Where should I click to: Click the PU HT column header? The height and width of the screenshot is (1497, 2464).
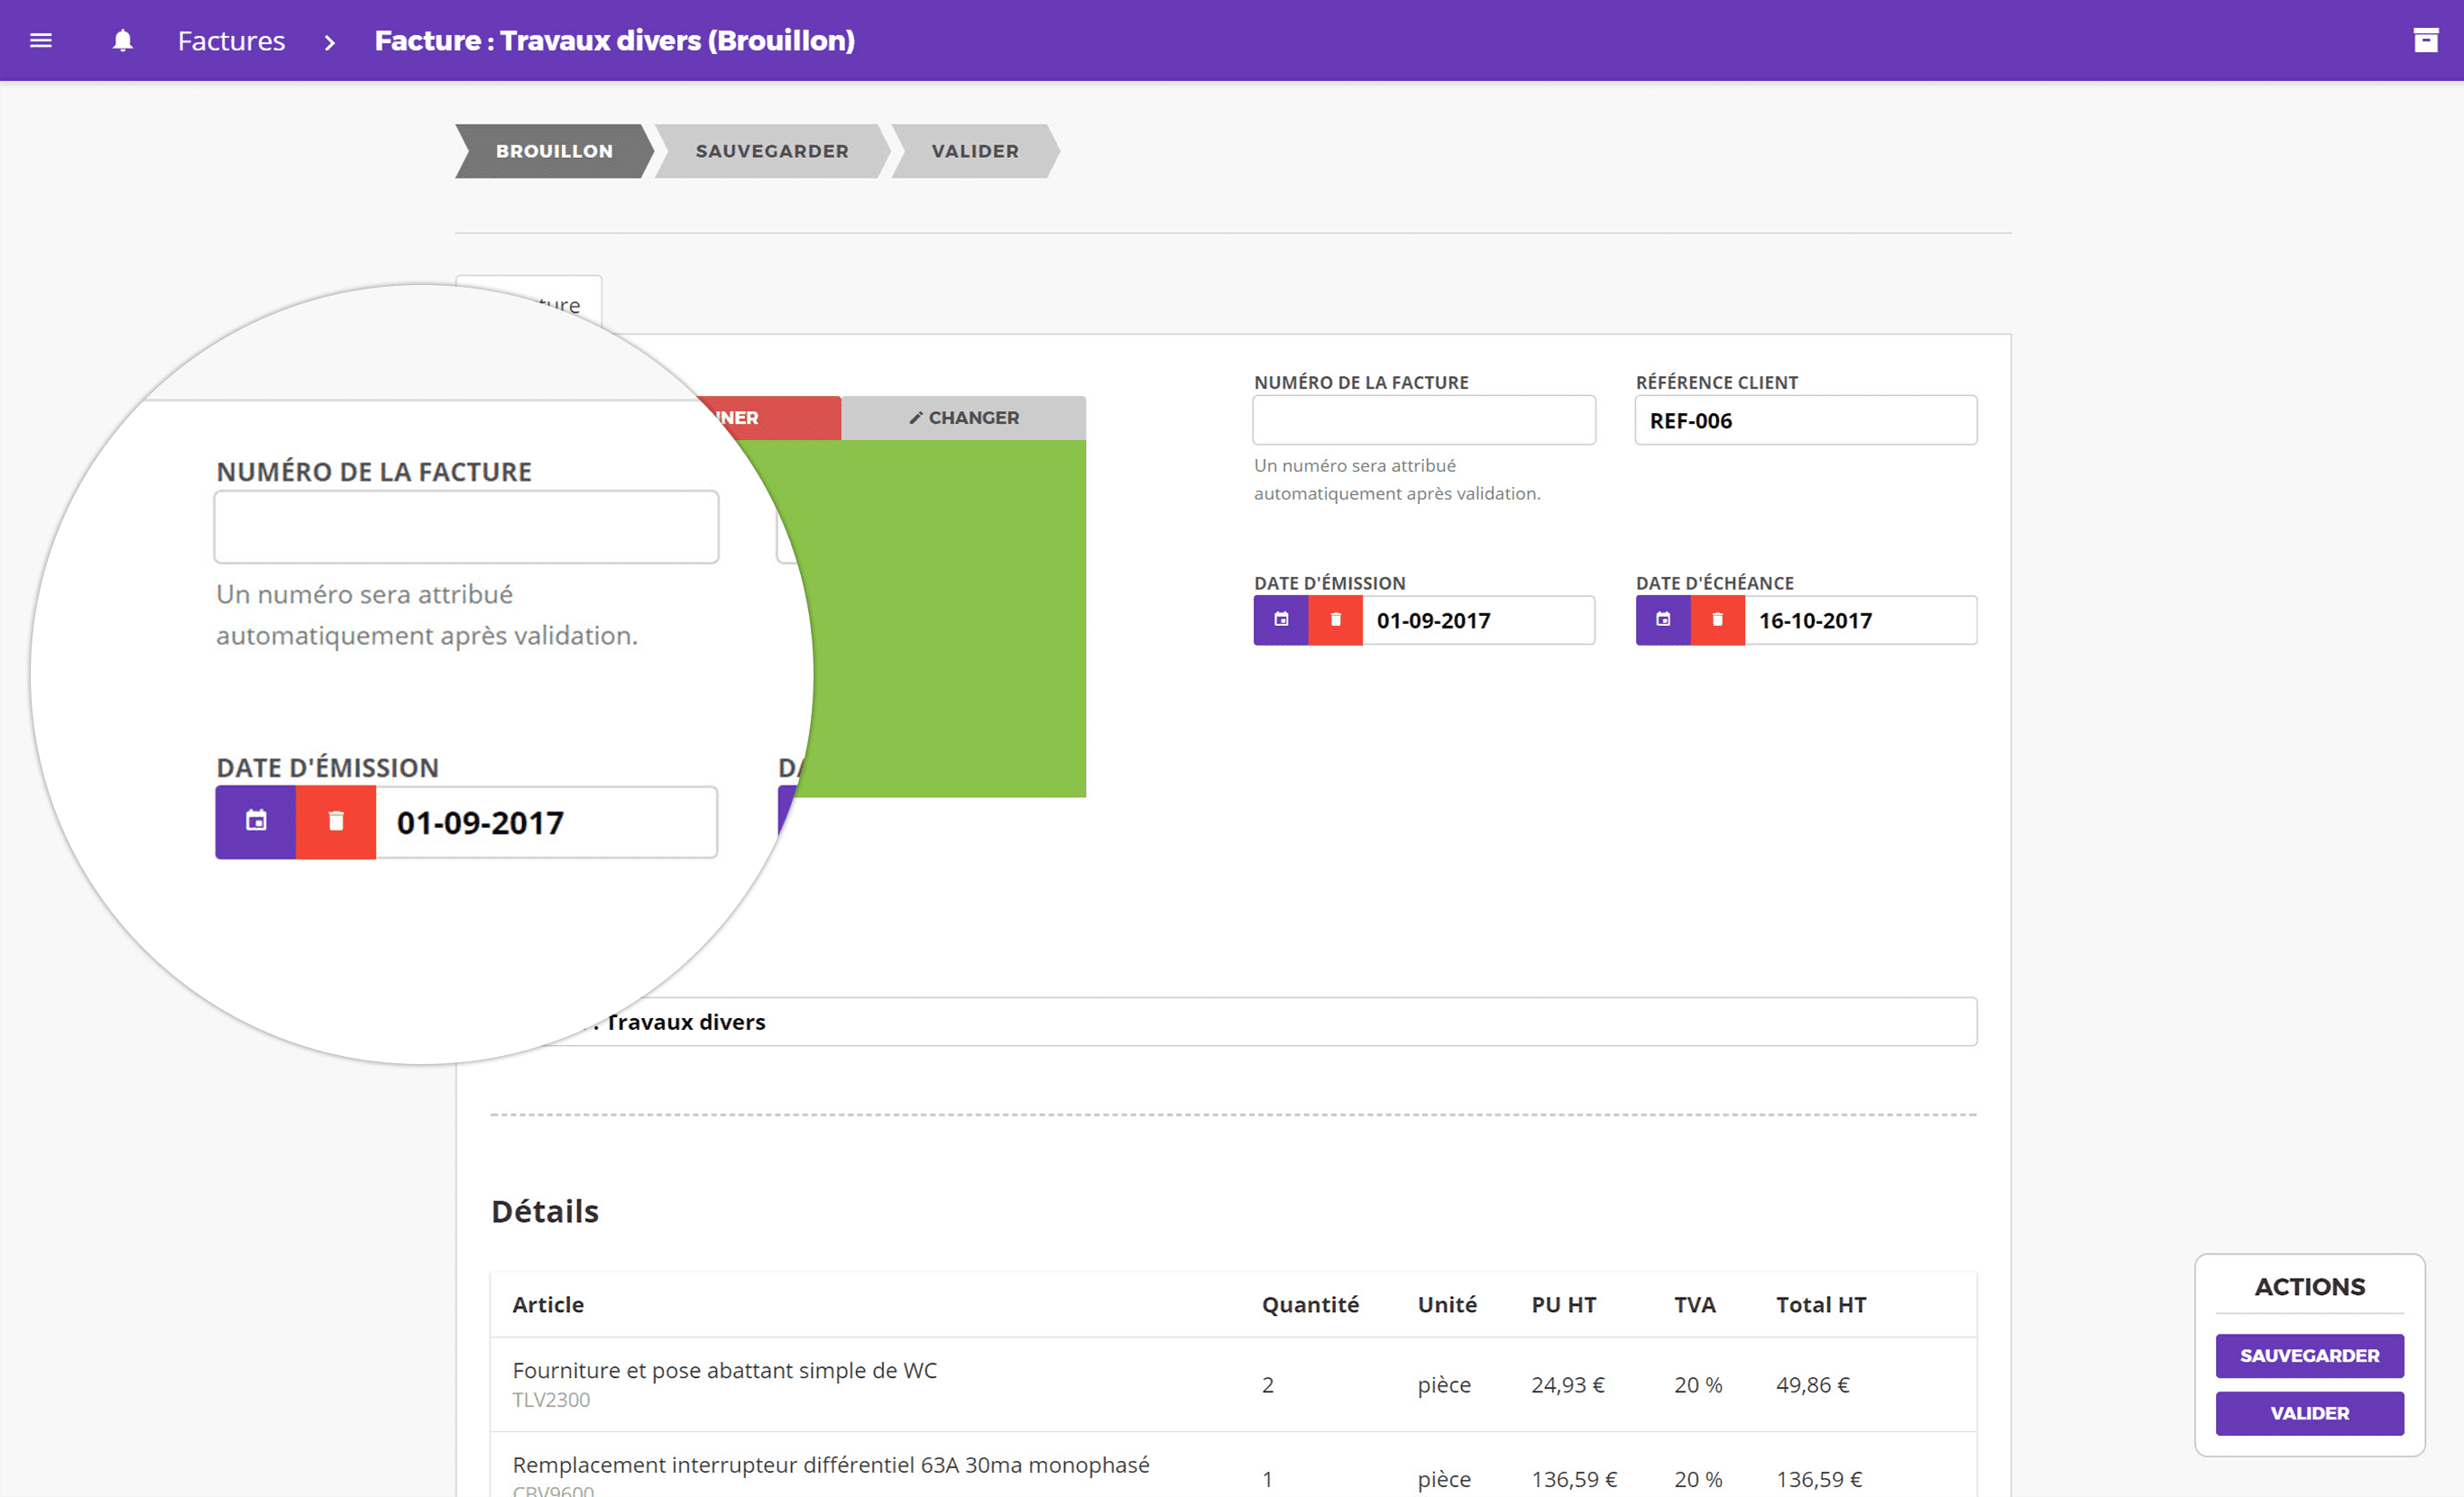pos(1563,1304)
